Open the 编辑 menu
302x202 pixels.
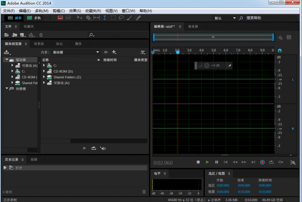25,11
